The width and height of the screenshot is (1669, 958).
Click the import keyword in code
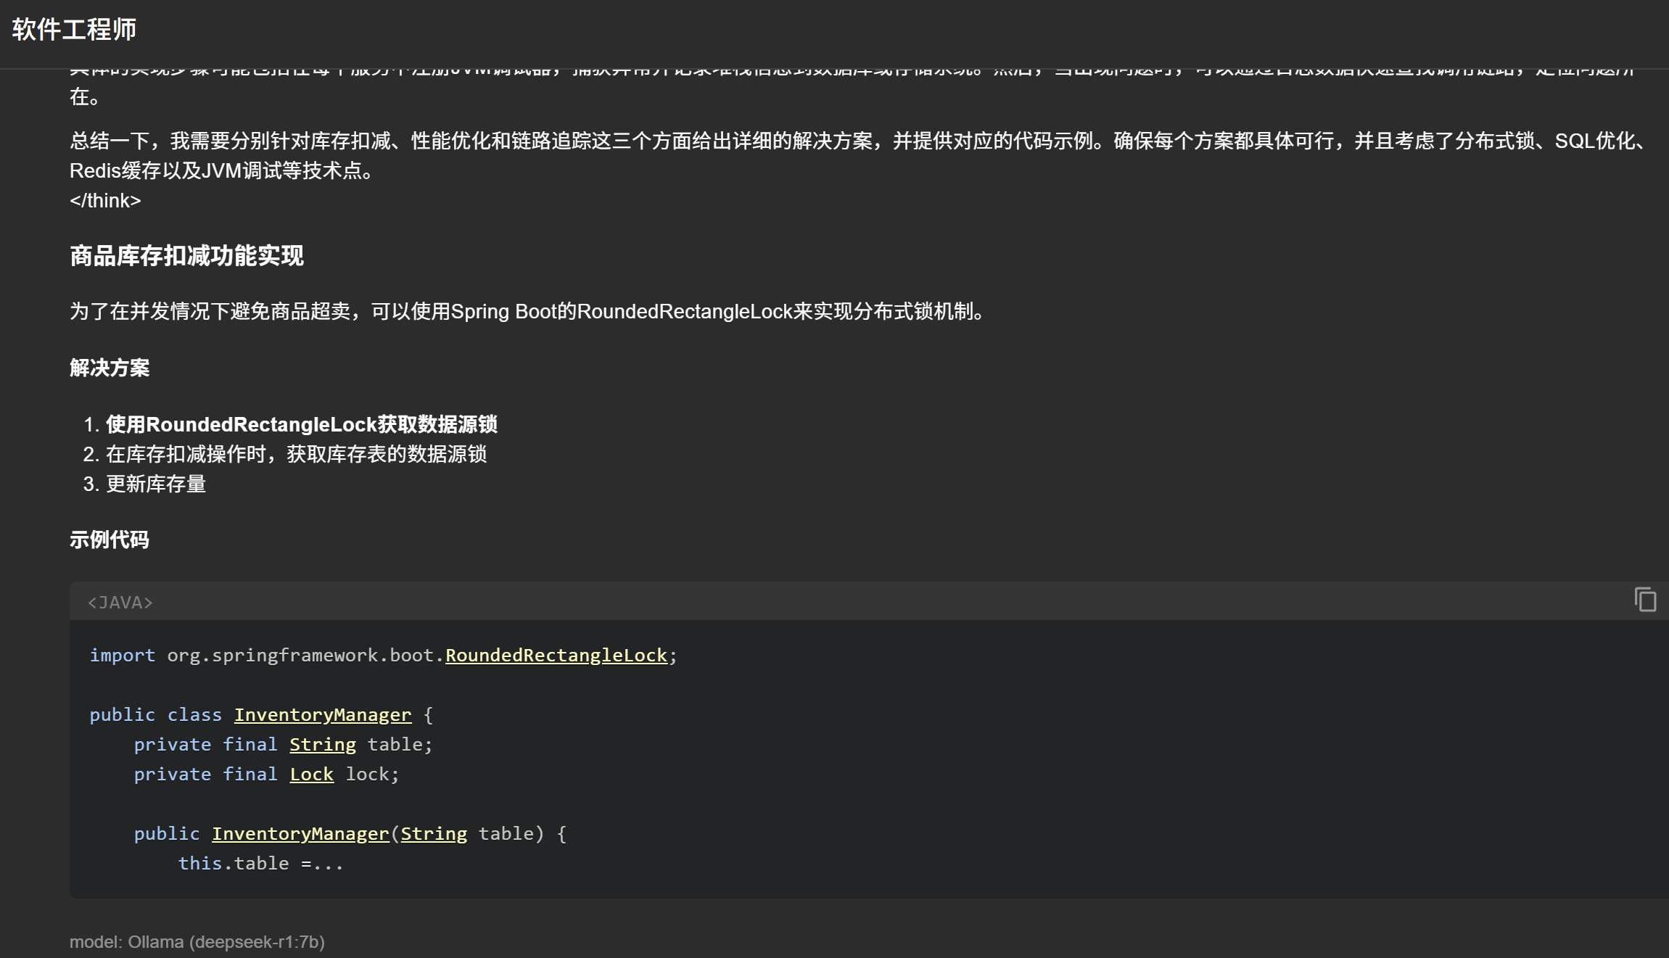point(122,656)
